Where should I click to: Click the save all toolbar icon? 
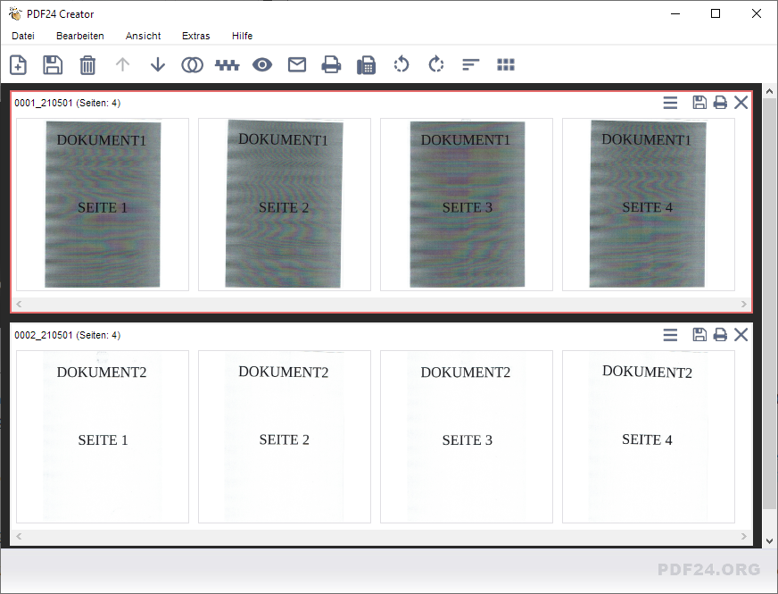(53, 64)
